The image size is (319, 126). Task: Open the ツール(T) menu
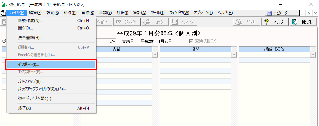pos(158,13)
